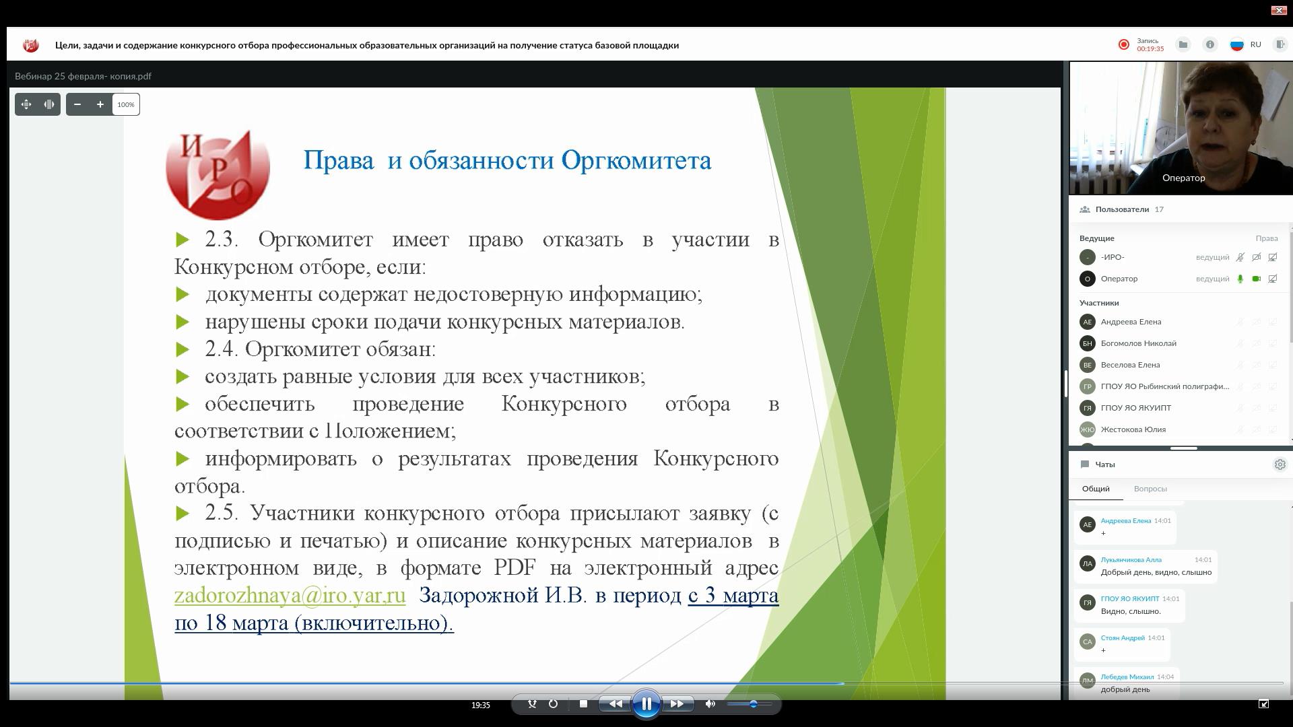Click the -ИРО- presenter avatar

click(x=1087, y=257)
